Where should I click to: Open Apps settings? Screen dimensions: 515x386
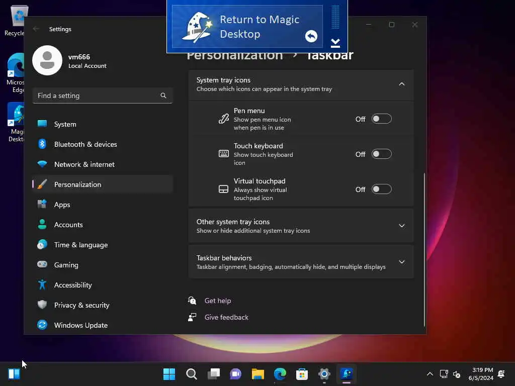[x=103, y=205]
